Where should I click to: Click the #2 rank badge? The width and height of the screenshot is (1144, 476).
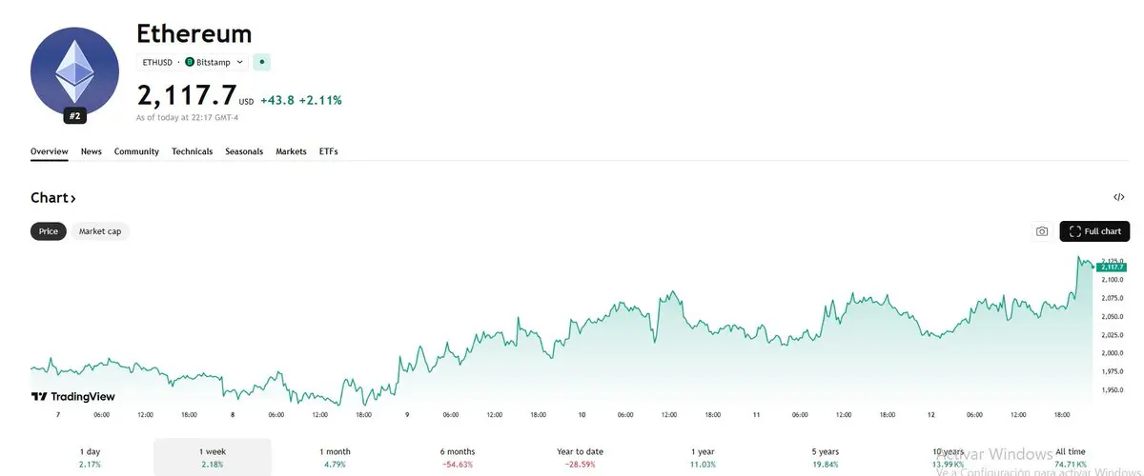click(x=74, y=116)
